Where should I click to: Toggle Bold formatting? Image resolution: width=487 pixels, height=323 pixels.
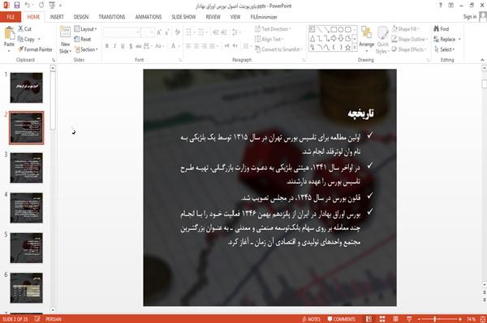[107, 46]
